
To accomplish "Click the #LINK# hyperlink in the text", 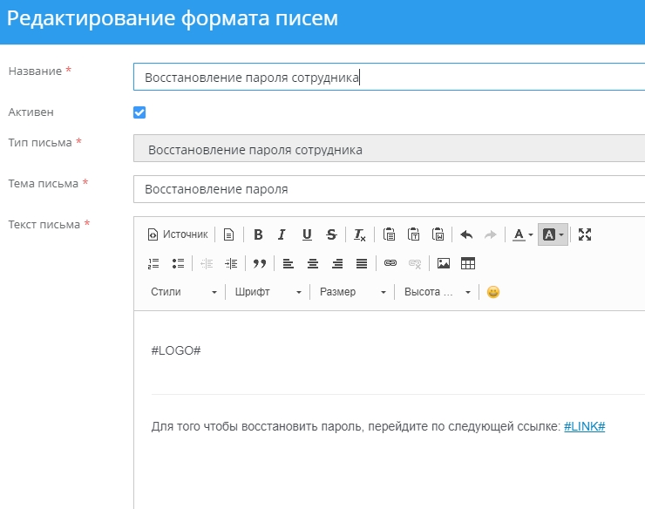I will click(x=584, y=427).
